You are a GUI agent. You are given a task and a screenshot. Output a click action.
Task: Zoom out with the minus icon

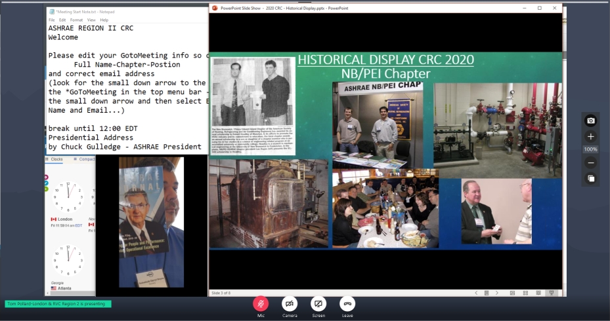coord(590,163)
